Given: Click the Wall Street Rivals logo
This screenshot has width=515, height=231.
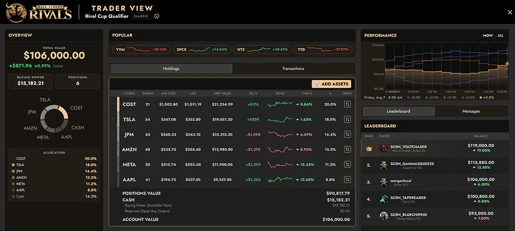Looking at the screenshot, I should (x=39, y=12).
